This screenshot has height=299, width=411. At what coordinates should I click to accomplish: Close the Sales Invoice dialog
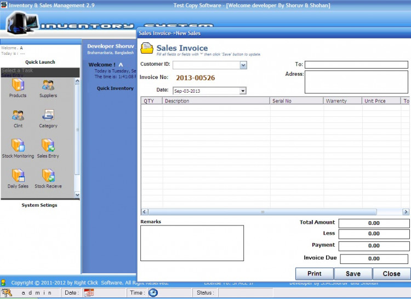[391, 274]
